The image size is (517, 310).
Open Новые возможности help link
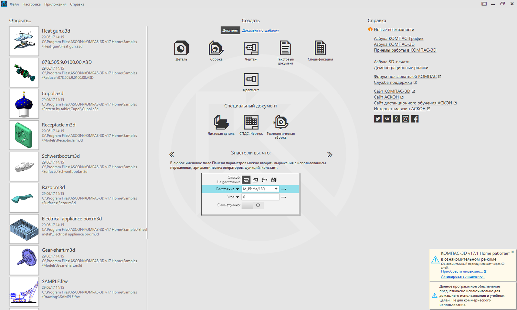click(394, 29)
